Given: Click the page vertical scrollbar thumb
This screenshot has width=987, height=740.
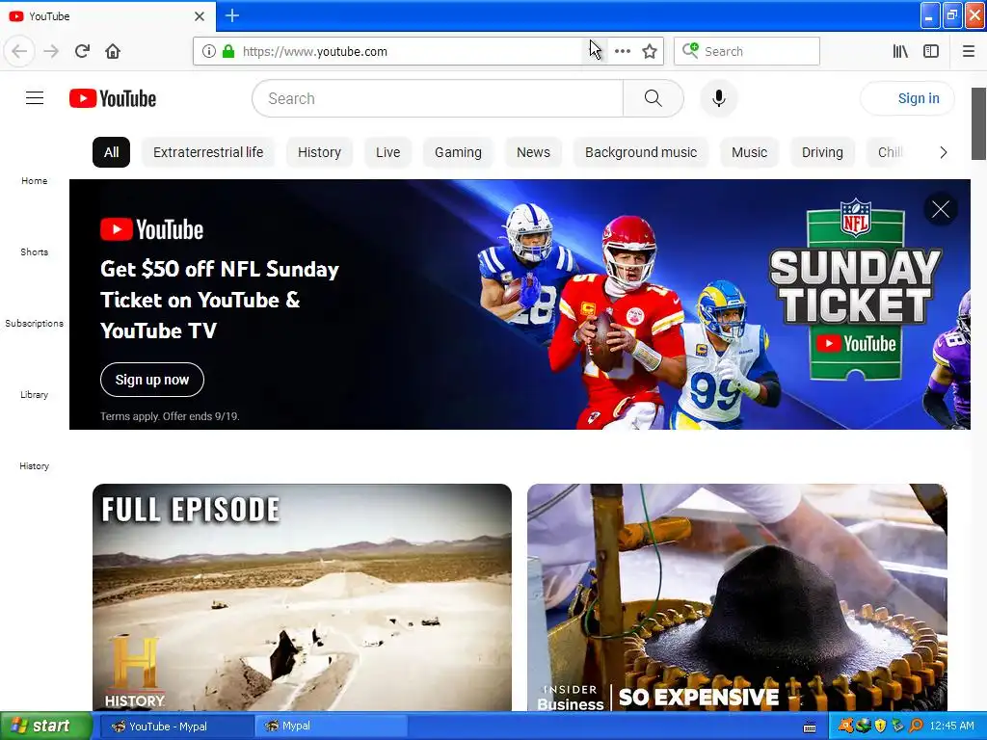Looking at the screenshot, I should click(979, 123).
